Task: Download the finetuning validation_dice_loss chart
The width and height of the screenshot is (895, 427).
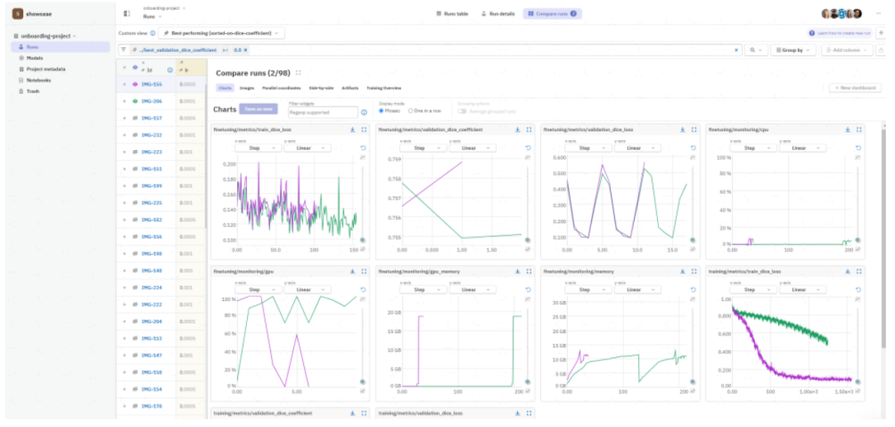Action: pyautogui.click(x=682, y=129)
